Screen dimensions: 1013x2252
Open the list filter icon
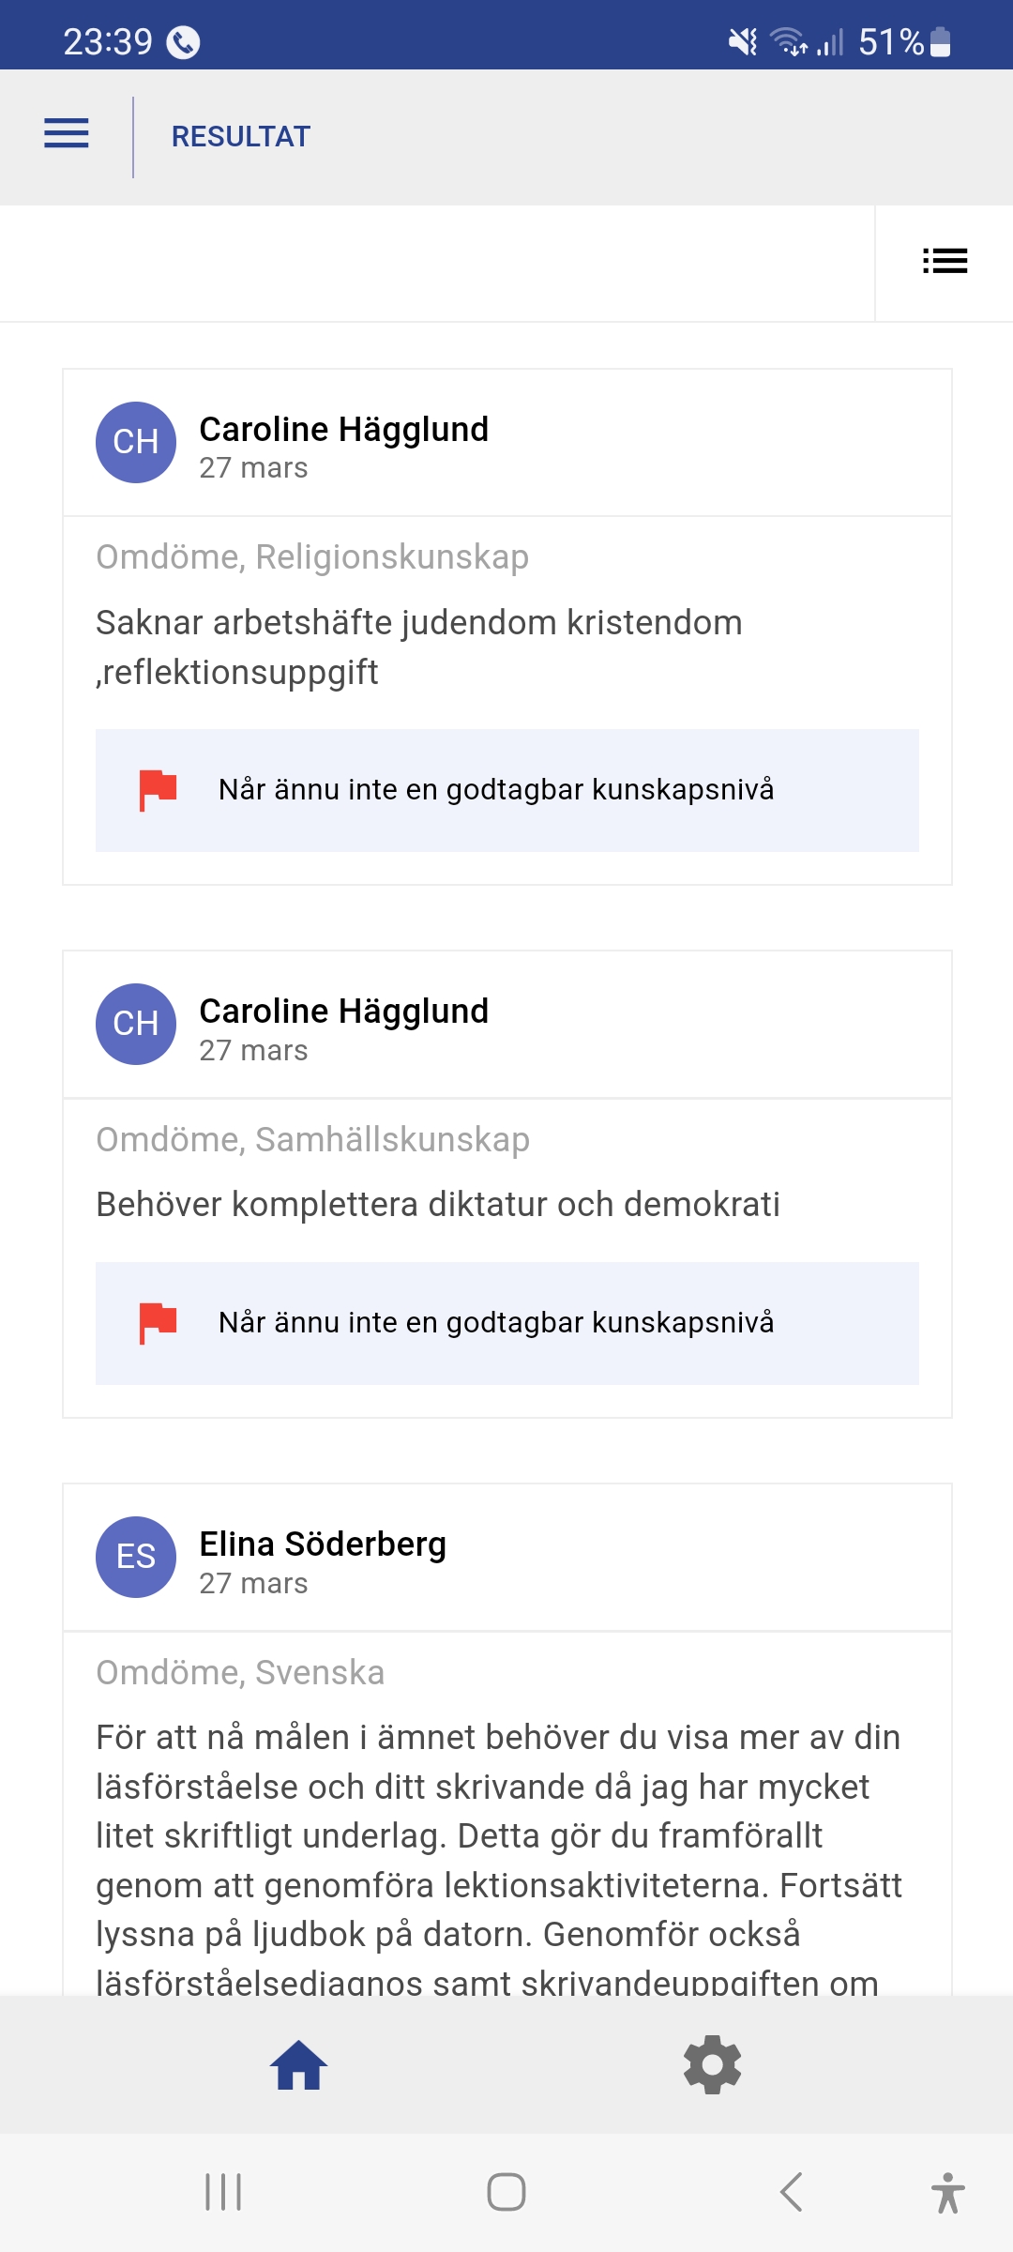(945, 261)
